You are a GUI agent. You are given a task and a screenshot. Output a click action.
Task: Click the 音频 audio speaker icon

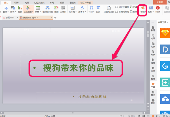click(x=143, y=8)
